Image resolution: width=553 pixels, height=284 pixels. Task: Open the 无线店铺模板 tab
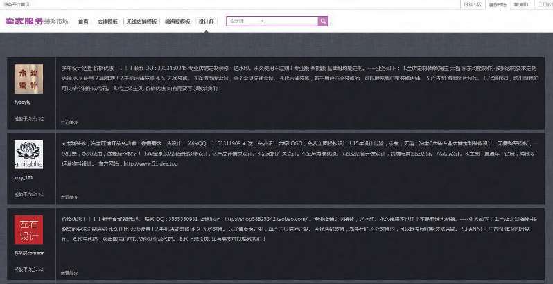click(x=141, y=21)
